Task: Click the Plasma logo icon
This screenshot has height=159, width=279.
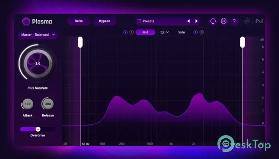Action: pyautogui.click(x=26, y=21)
